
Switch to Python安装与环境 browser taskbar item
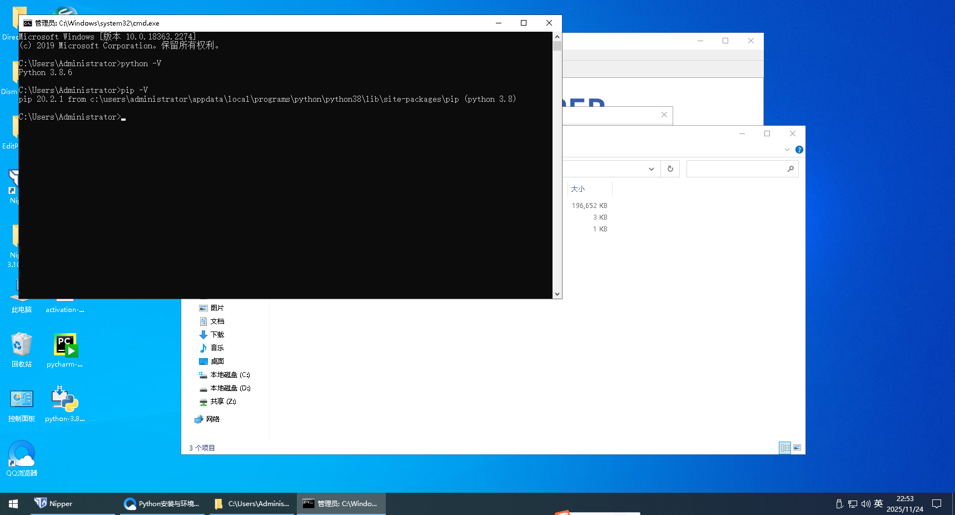(162, 504)
